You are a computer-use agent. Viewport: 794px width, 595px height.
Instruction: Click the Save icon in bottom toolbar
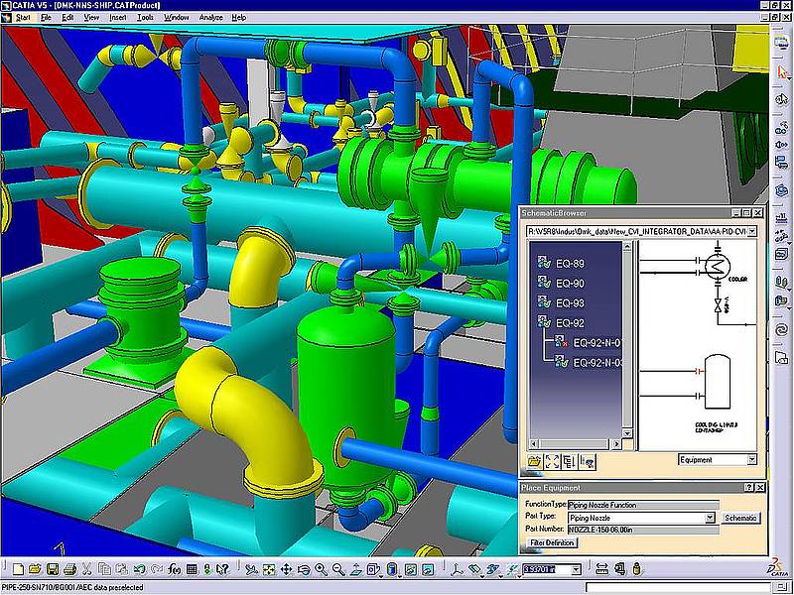[51, 570]
